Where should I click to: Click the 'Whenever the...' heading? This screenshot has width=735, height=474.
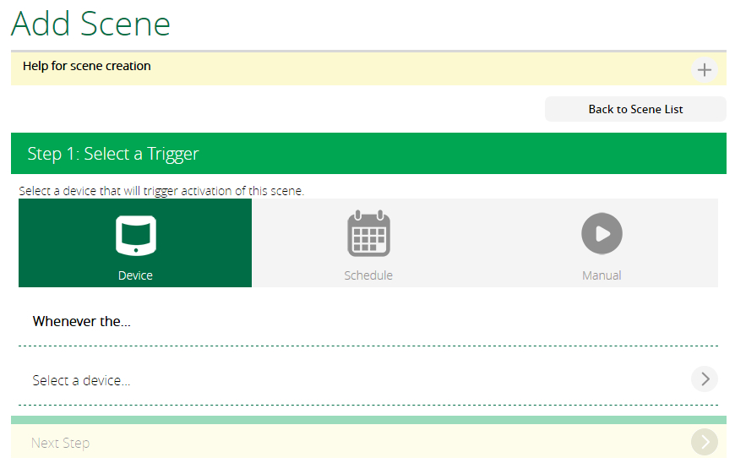coord(81,321)
